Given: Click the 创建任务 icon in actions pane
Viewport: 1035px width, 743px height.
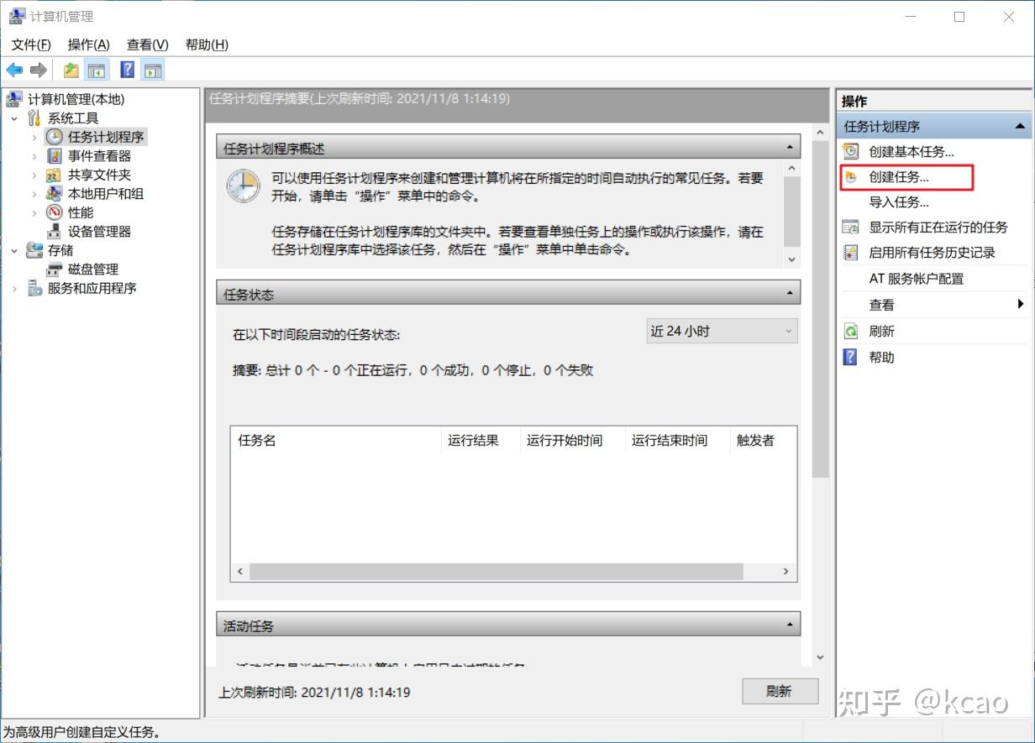Looking at the screenshot, I should click(x=852, y=177).
